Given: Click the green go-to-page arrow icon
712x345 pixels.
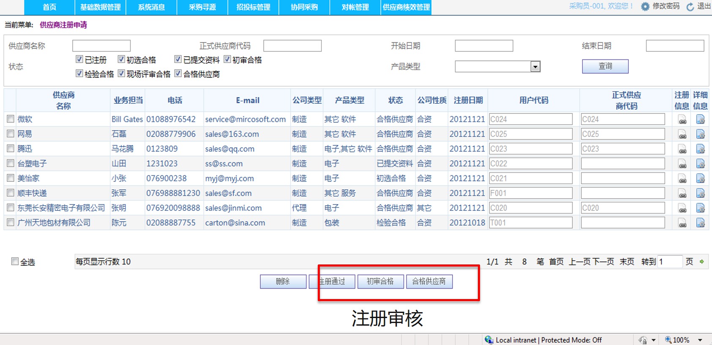Looking at the screenshot, I should [x=702, y=262].
